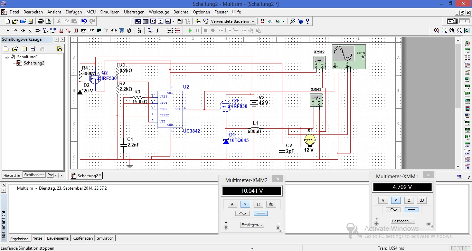Click the oscilloscope instrument on the schematic
The image size is (472, 251).
pos(349,57)
